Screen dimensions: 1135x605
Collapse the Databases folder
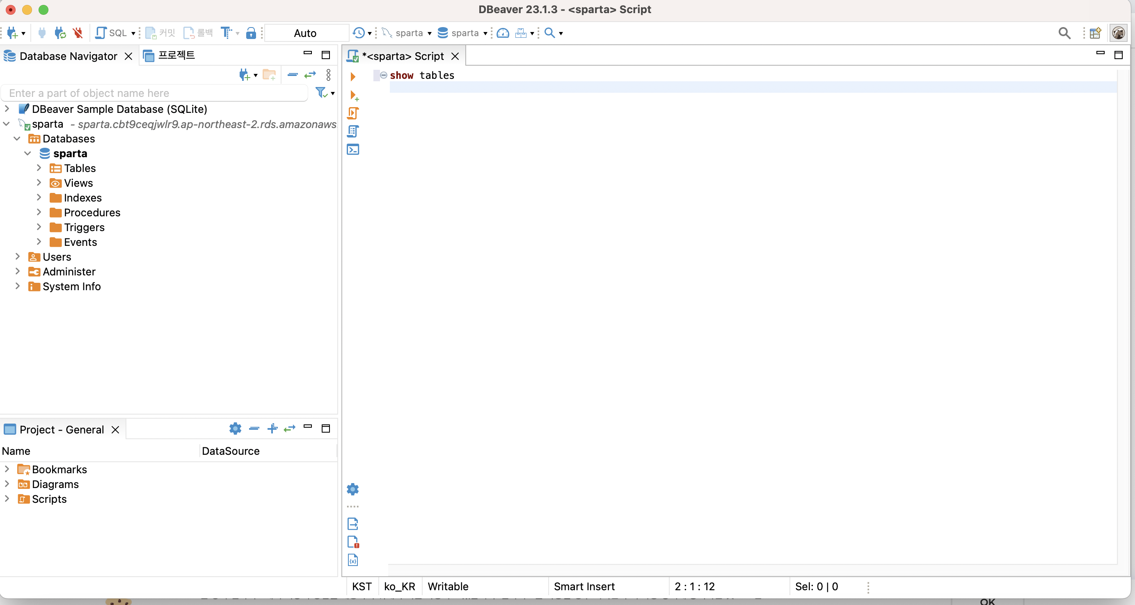17,138
